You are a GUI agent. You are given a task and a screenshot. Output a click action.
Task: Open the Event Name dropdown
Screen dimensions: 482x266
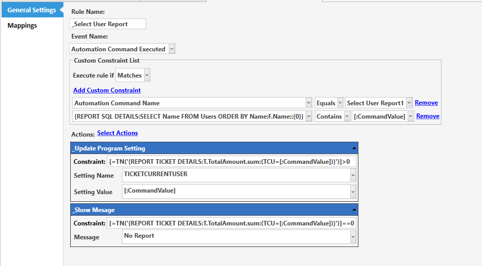pos(172,49)
